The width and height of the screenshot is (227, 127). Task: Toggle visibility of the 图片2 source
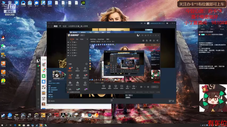[68, 53]
